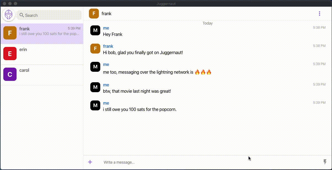Image resolution: width=332 pixels, height=170 pixels.
Task: Click the black M avatar beside Hey Frank
Action: [95, 30]
